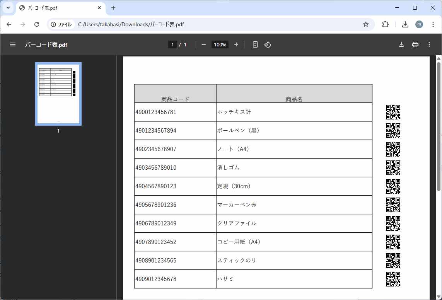Reload the current page
442x300 pixels.
(37, 24)
